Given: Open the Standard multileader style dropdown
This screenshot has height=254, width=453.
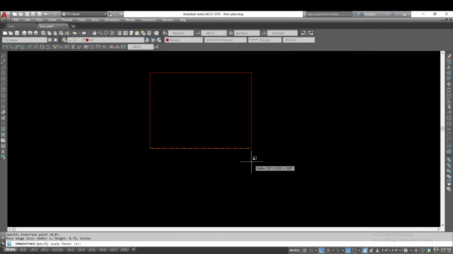Looking at the screenshot, I should (282, 33).
